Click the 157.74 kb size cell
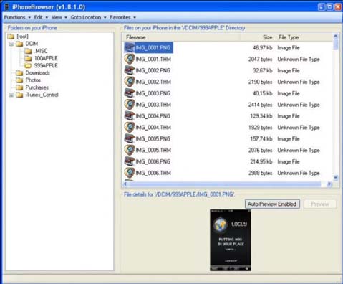The height and width of the screenshot is (284, 343). click(x=261, y=139)
